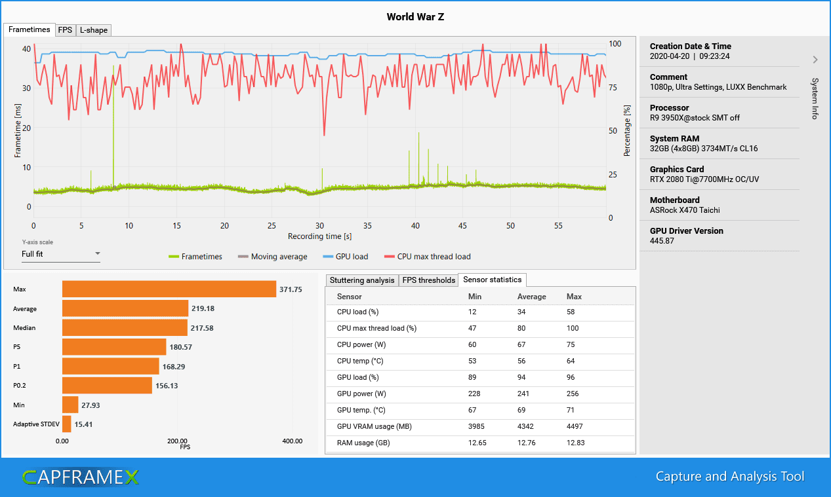
Task: Click the P0.2 156.13 bar
Action: (x=107, y=386)
